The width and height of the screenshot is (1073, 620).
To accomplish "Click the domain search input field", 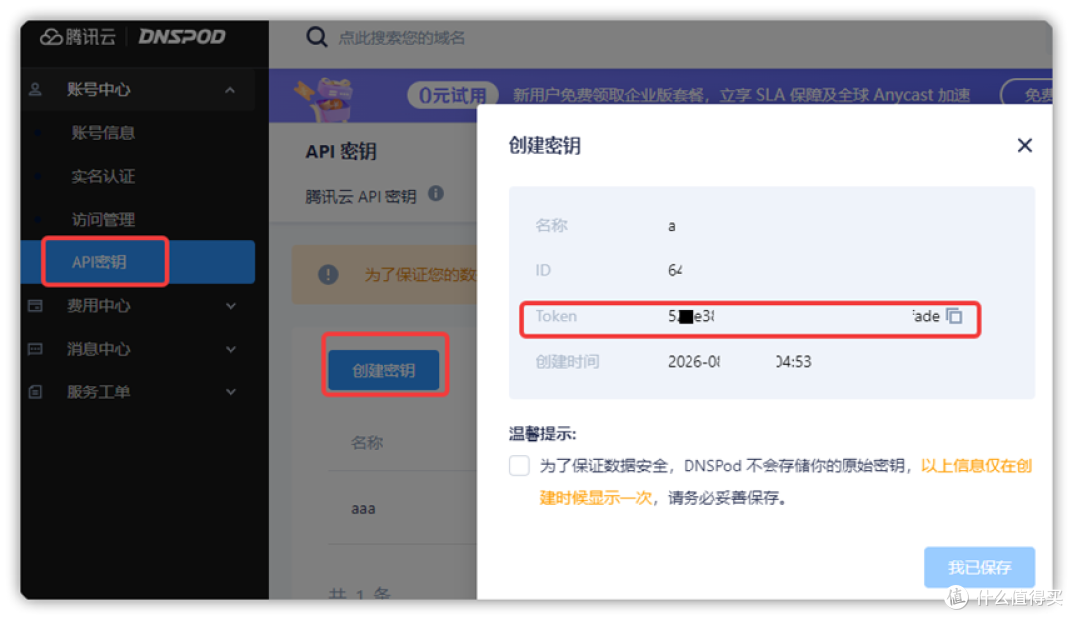I will pos(401,38).
